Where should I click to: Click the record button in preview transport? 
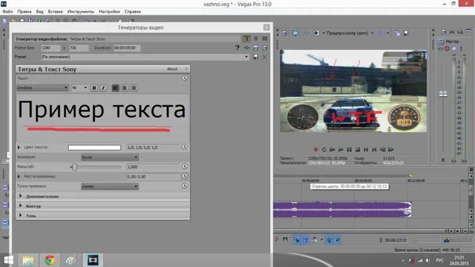click(316, 150)
